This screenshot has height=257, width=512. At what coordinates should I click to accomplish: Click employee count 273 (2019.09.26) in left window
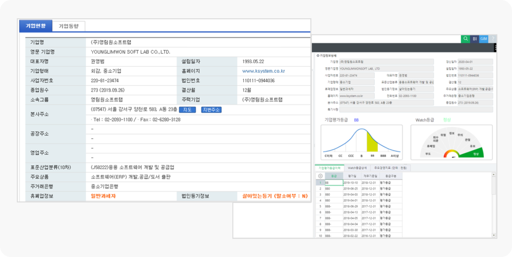pyautogui.click(x=109, y=90)
